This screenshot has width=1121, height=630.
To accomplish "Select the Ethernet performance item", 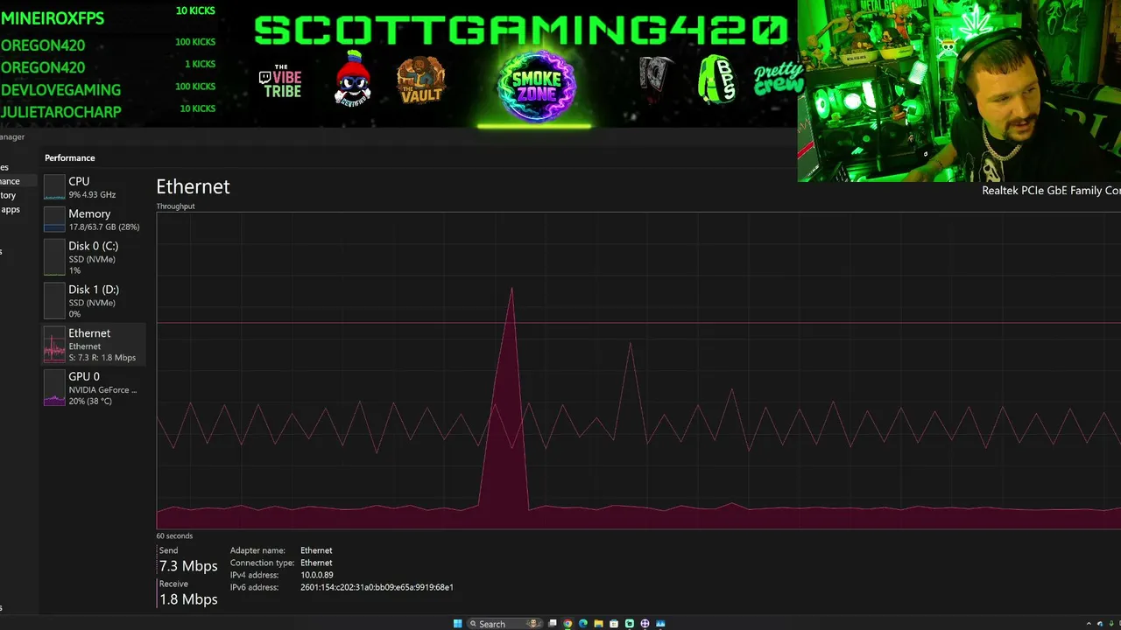I will point(94,345).
